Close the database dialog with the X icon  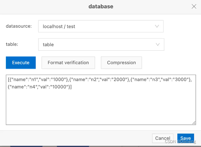coord(194,6)
